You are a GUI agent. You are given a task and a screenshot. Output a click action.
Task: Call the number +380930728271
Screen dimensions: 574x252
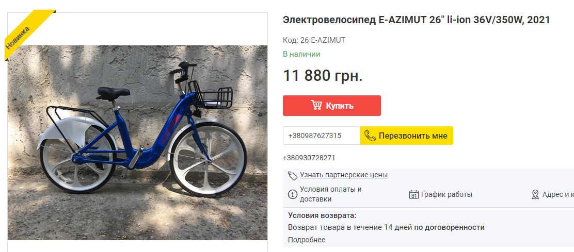(x=309, y=158)
